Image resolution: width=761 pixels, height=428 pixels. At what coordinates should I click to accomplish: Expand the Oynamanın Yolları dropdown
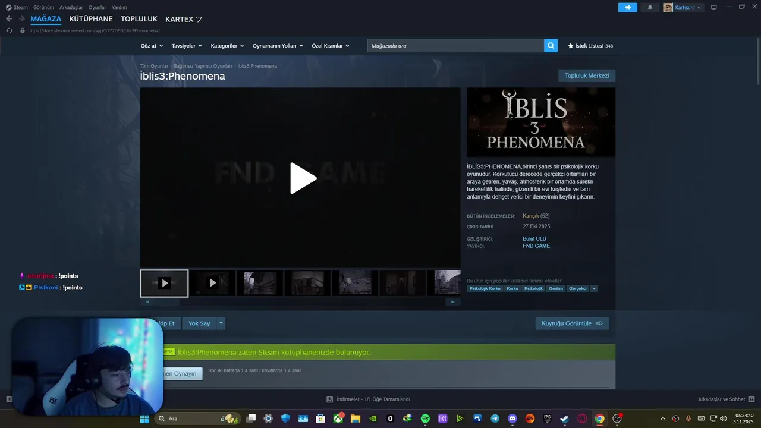[x=278, y=46]
